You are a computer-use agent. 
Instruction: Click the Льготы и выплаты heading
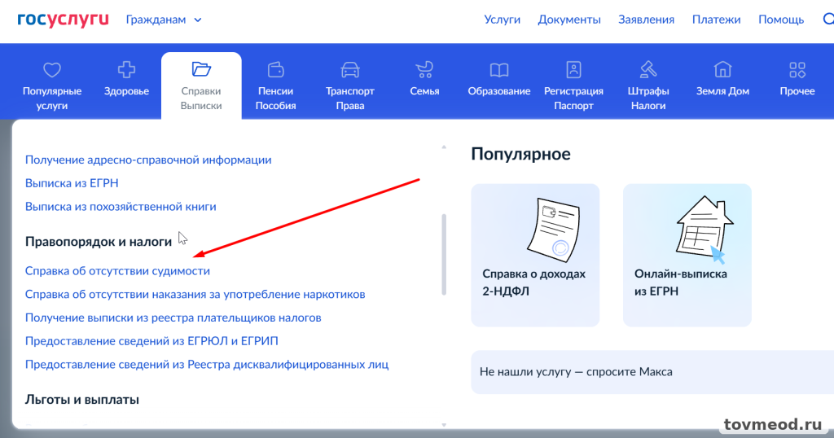tap(82, 400)
